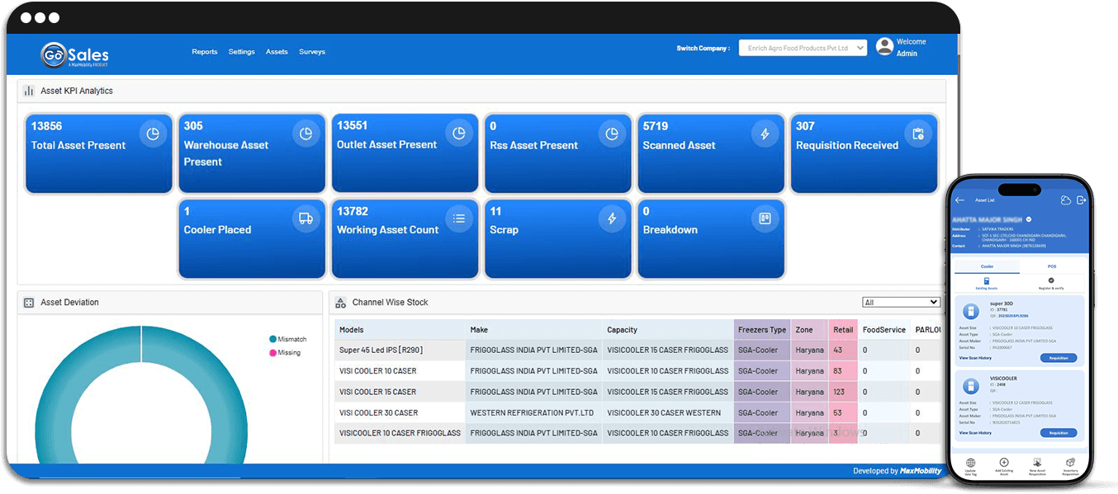Tap Add Existing Asset in phone bottom bar
This screenshot has width=1118, height=494.
tap(1003, 467)
